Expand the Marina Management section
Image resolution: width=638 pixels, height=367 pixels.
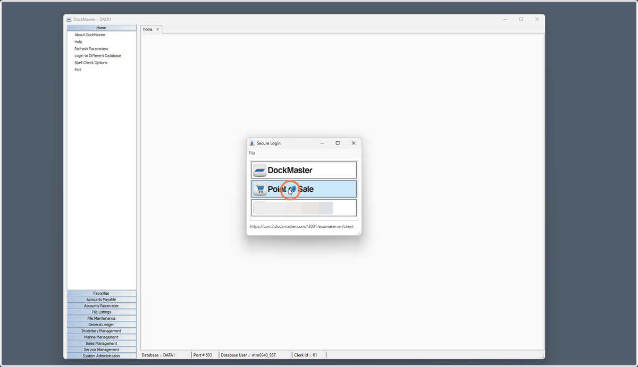(x=102, y=337)
